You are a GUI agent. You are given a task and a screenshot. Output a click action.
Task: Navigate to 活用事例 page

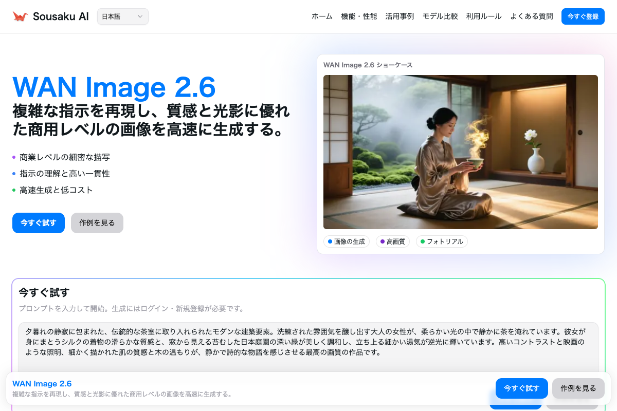tap(400, 16)
